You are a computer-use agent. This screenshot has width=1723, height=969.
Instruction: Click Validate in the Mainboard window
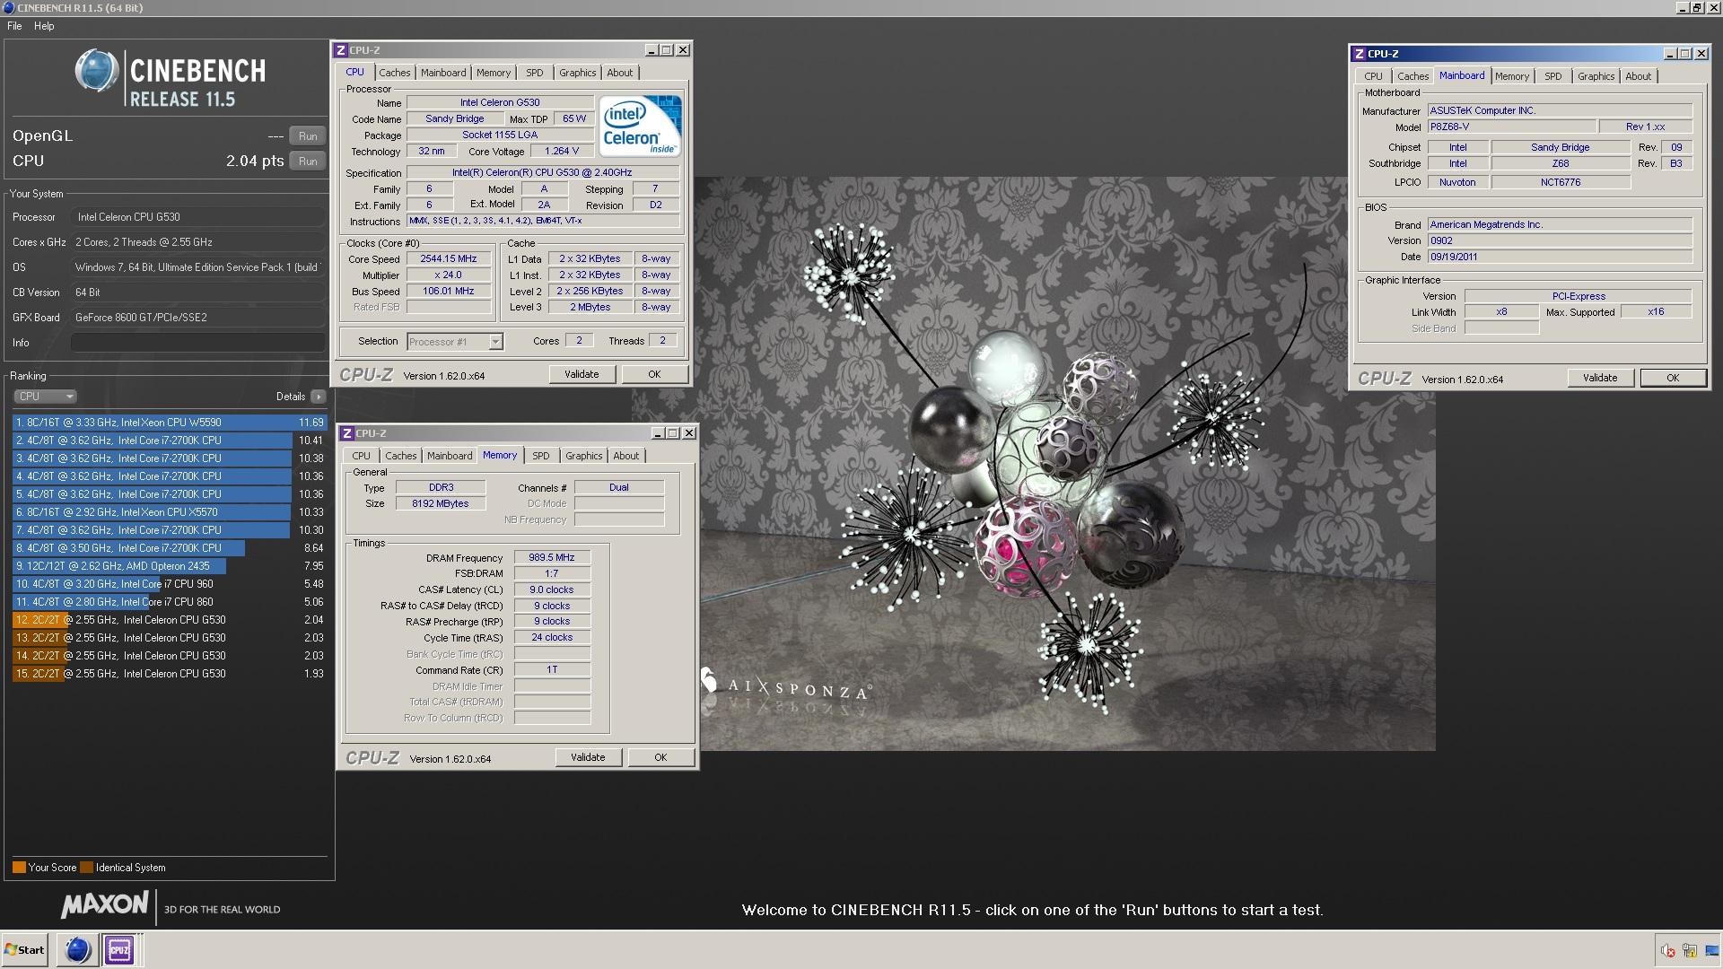tap(1600, 378)
